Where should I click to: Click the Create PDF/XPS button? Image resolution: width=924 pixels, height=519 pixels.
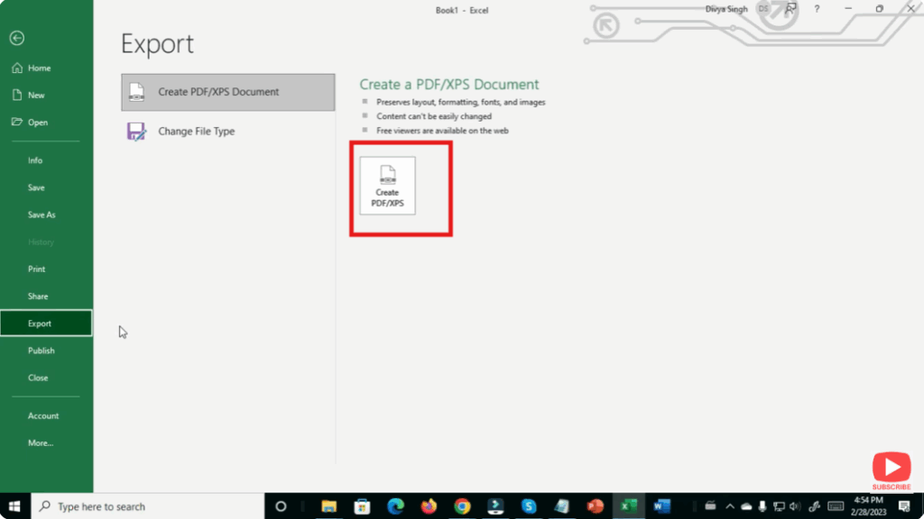point(388,187)
